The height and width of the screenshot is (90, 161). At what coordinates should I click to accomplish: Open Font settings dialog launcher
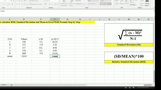tap(14, 8)
